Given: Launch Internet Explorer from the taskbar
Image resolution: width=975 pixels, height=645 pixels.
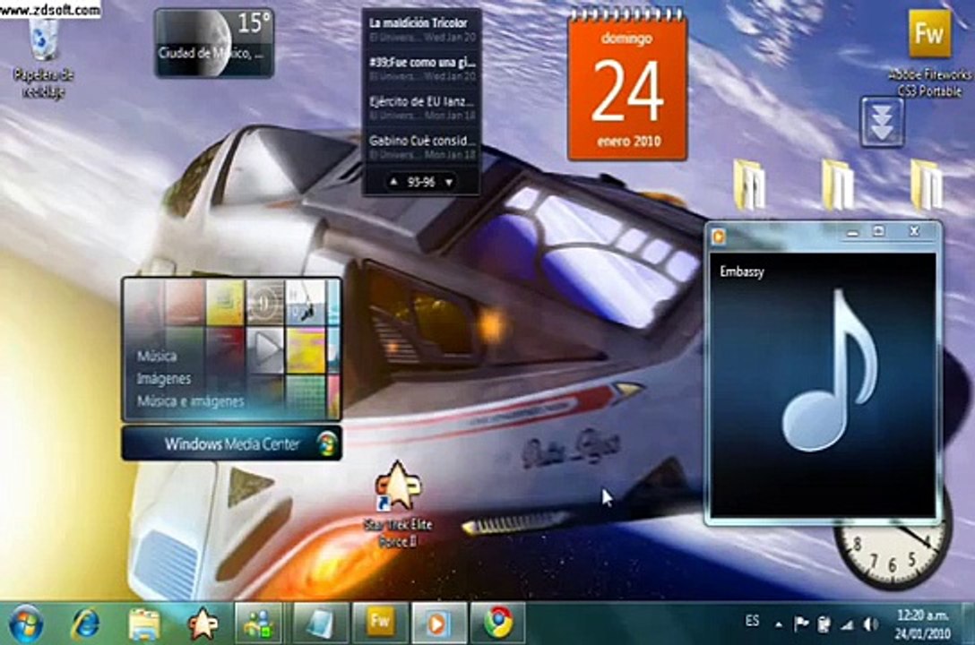Looking at the screenshot, I should tap(85, 623).
